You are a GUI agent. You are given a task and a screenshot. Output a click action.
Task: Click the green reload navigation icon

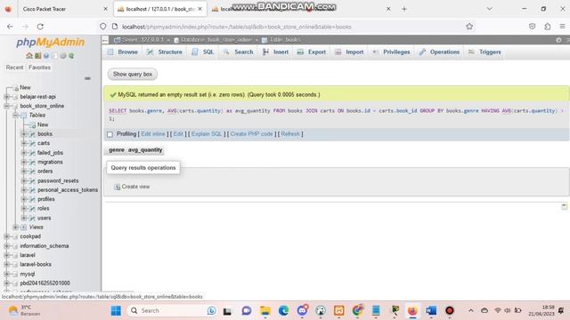(71, 55)
